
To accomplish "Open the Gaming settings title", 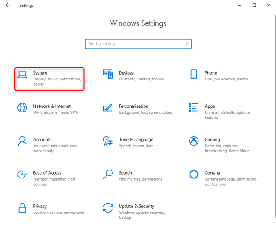I will tap(212, 140).
